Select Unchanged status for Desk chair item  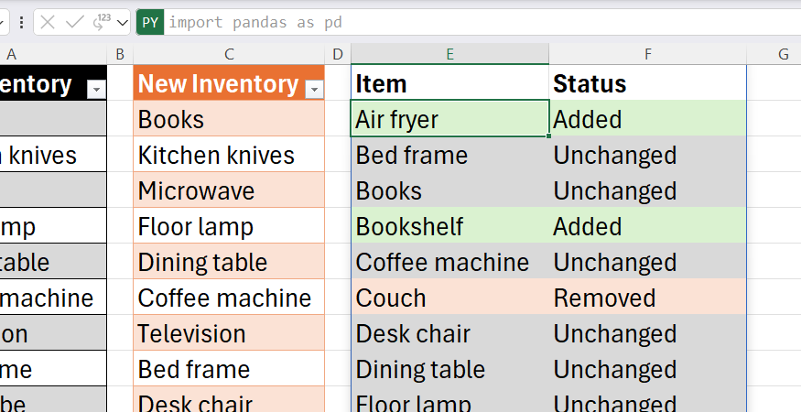pos(648,333)
